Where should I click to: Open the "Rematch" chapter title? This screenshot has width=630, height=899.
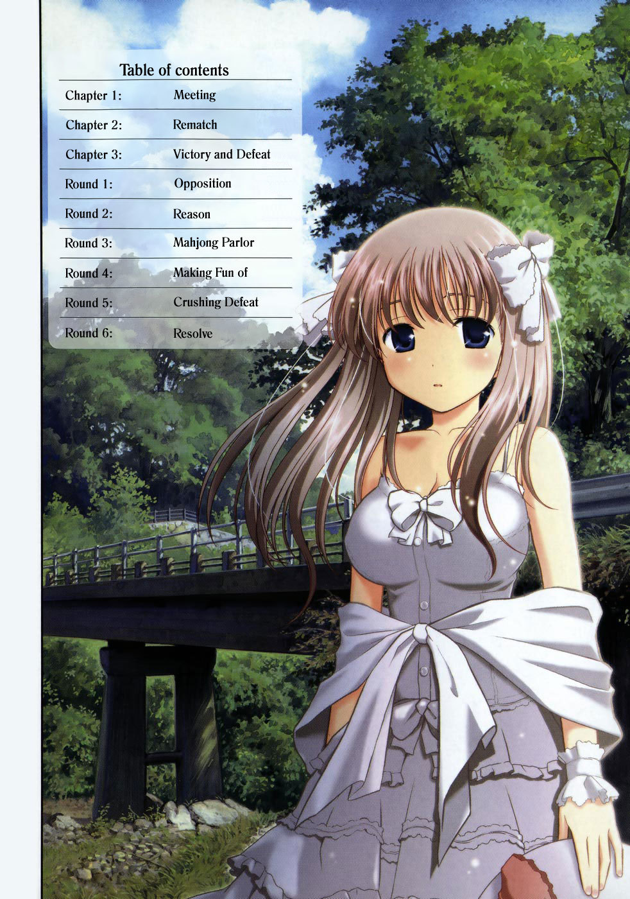[x=195, y=125]
